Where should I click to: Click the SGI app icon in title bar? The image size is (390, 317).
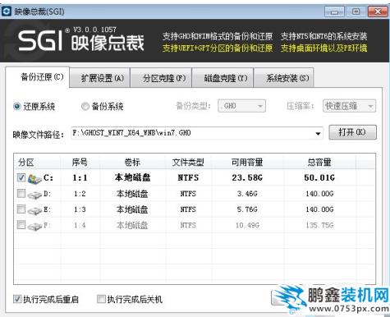(x=7, y=11)
